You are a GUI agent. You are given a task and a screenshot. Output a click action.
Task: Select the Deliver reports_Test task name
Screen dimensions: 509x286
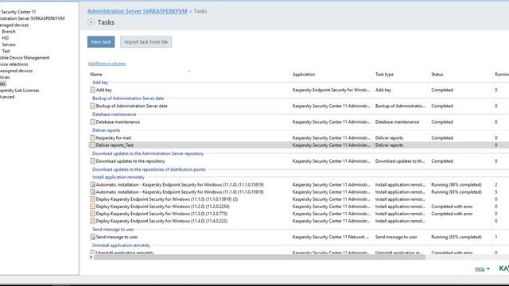point(115,145)
